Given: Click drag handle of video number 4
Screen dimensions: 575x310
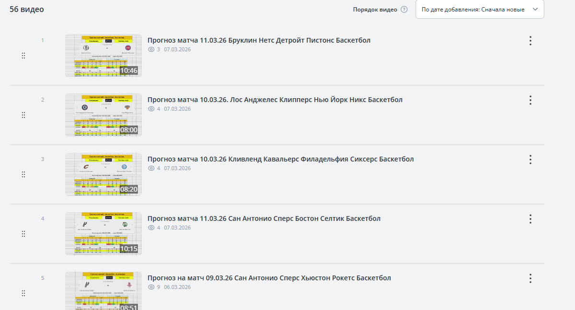Looking at the screenshot, I should pos(23,234).
